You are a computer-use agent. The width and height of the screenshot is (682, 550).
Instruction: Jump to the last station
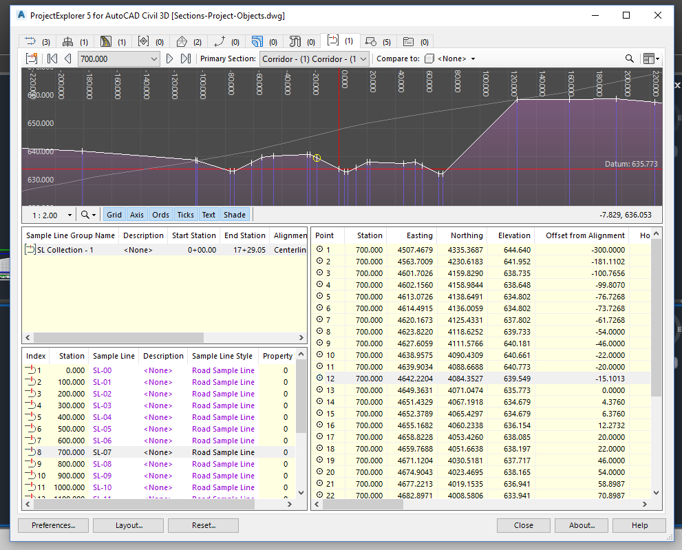coord(186,59)
